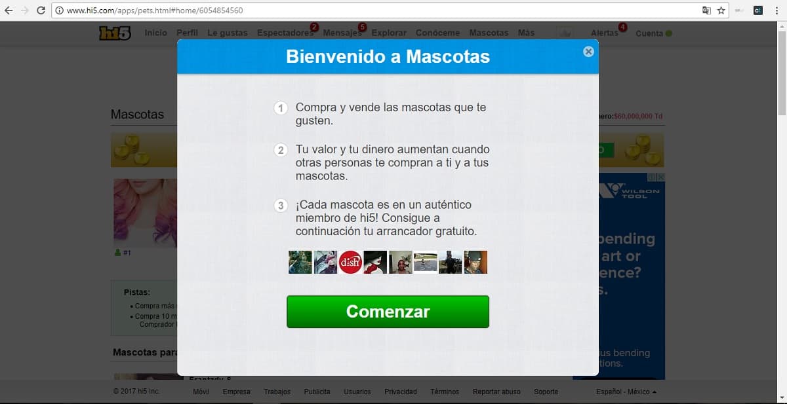Bookmark this page with the star icon
Image resolution: width=787 pixels, height=404 pixels.
coord(721,10)
